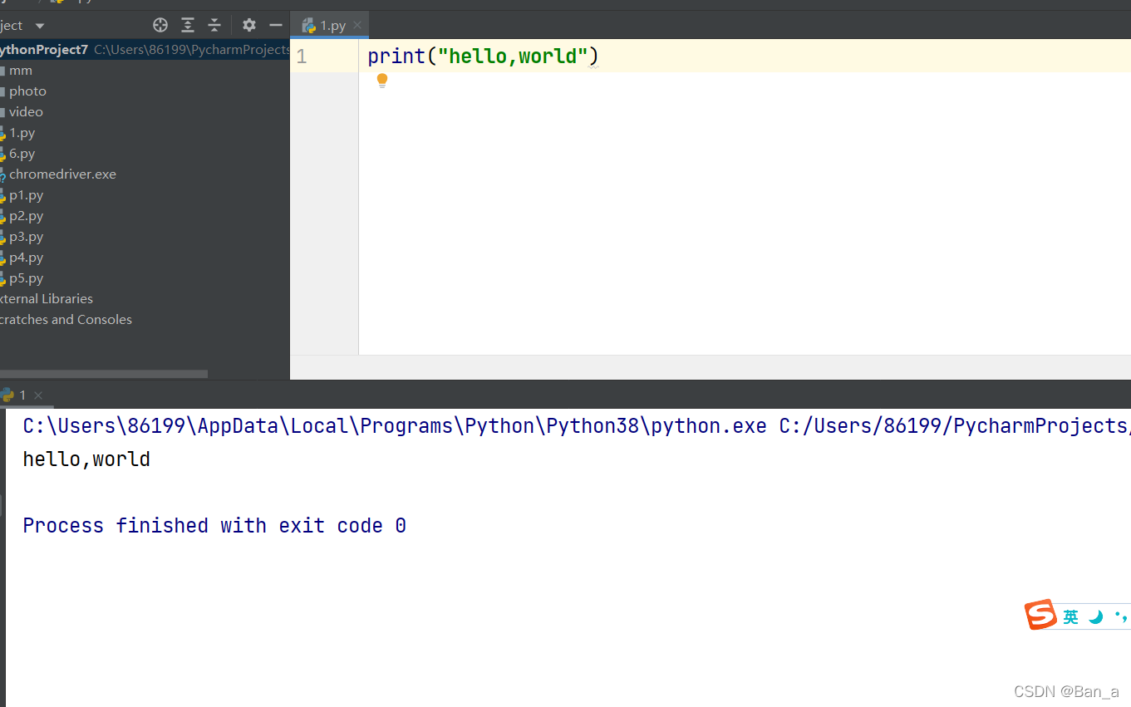This screenshot has height=707, width=1131.
Task: Click the Select Opened File locate icon
Action: (x=160, y=25)
